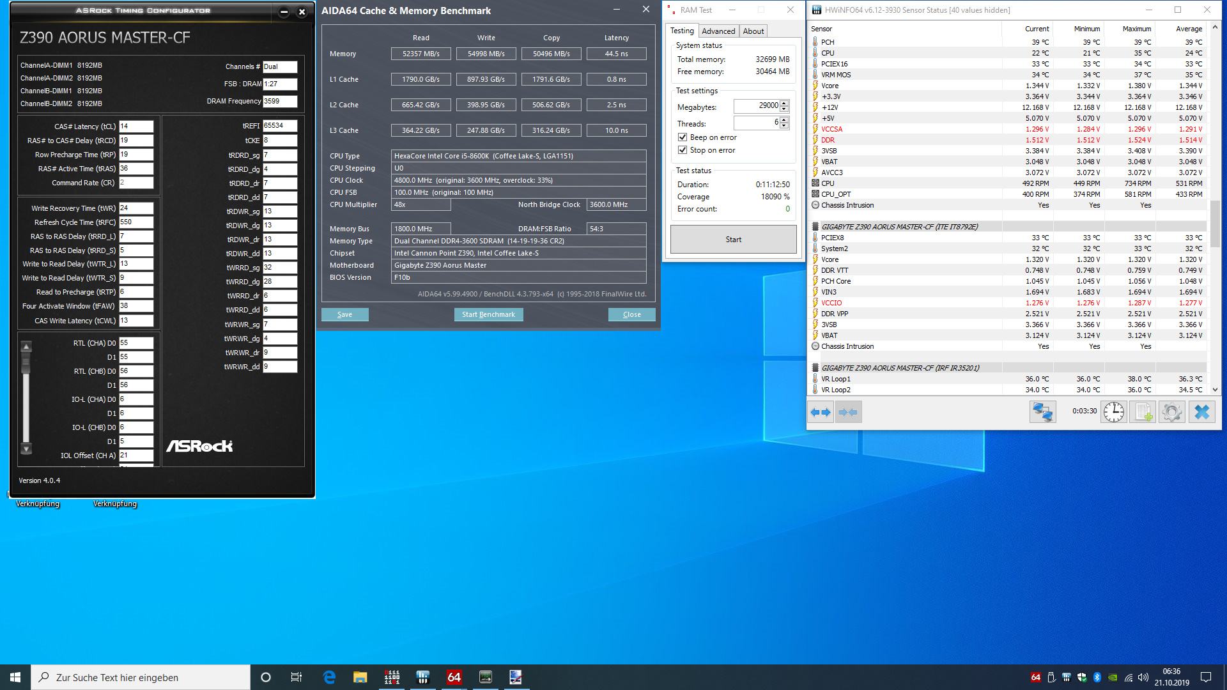Switch to AIDA64 taskbar icon
Viewport: 1227px width, 690px height.
point(454,677)
